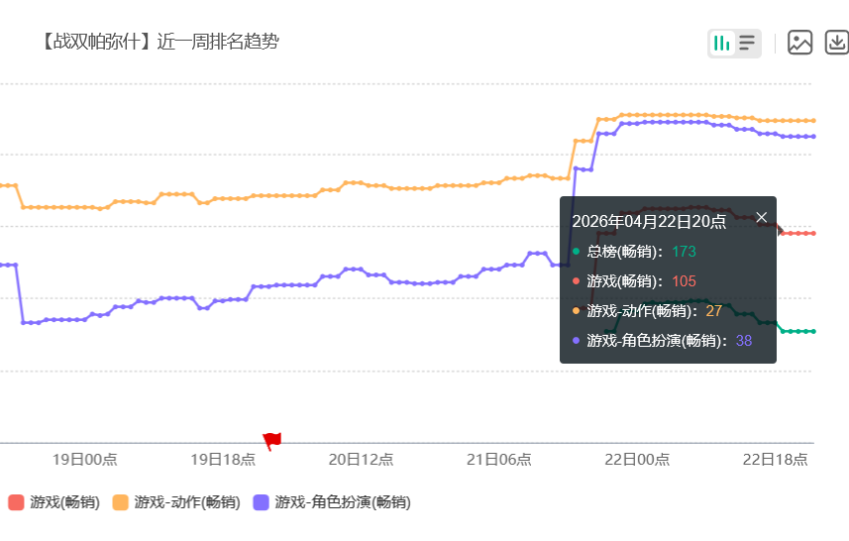
Task: Click the 20日12点 axis label
Action: point(362,460)
